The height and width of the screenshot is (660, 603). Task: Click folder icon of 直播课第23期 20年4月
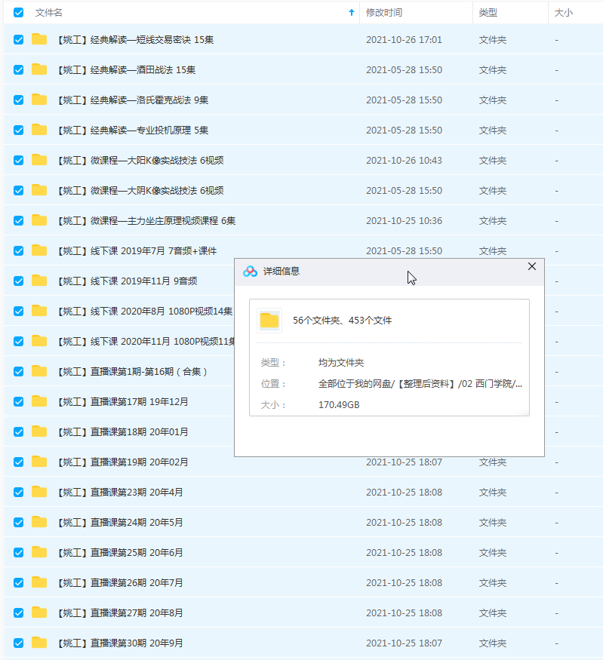(39, 492)
